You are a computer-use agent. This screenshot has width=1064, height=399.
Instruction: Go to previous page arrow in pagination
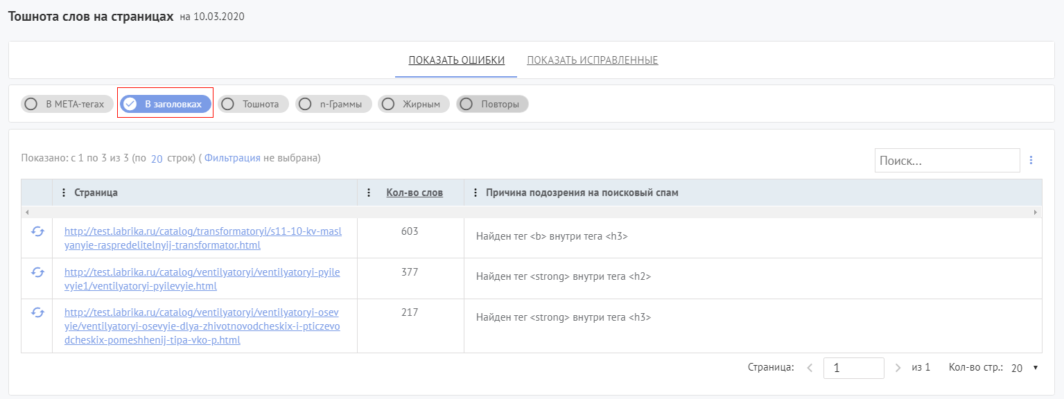pos(810,368)
